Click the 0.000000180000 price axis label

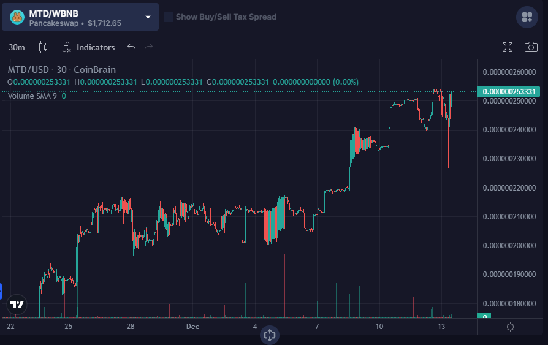[509, 303]
